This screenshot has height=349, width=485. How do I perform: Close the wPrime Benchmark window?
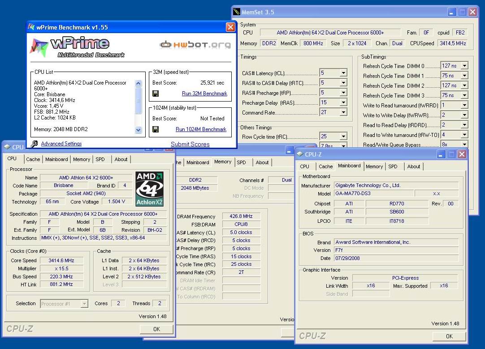click(230, 27)
